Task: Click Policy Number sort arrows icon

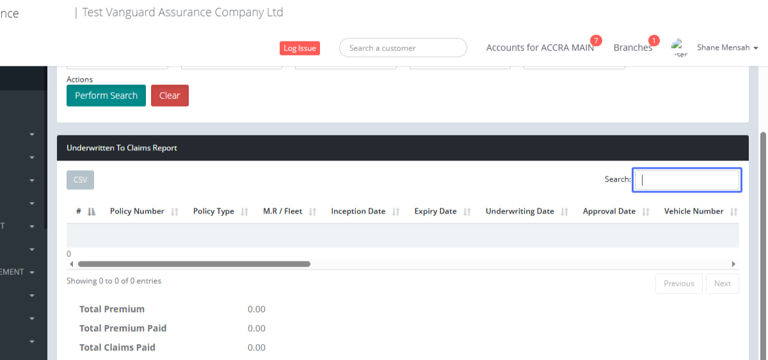Action: click(x=175, y=212)
